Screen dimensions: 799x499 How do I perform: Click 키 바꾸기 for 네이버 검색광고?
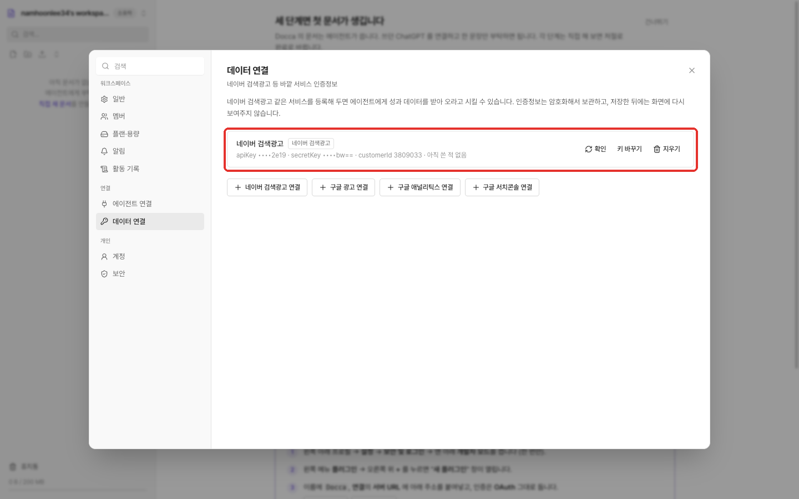pyautogui.click(x=629, y=149)
